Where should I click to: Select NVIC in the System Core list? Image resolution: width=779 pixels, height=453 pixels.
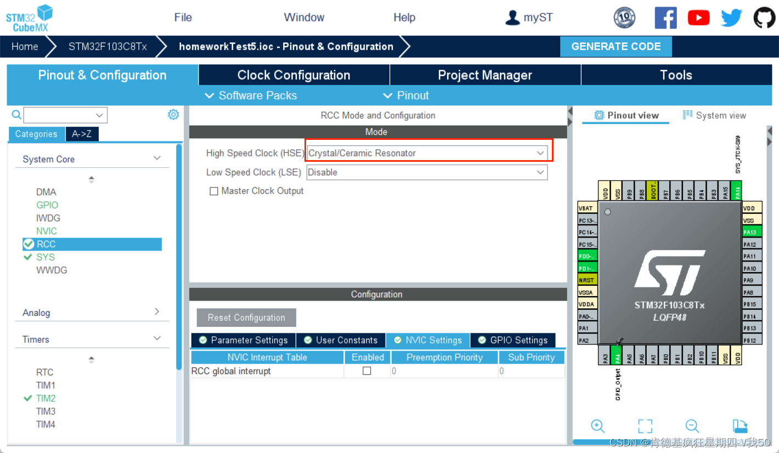point(47,231)
